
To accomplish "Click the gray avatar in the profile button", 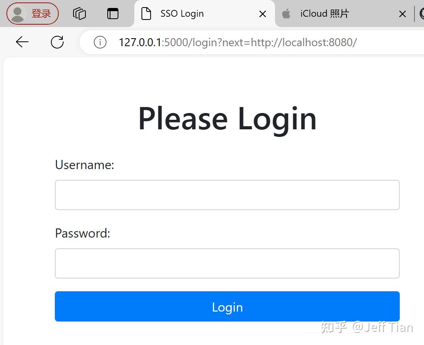I will coord(18,14).
